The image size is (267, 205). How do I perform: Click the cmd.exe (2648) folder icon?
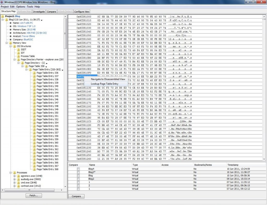(19, 183)
